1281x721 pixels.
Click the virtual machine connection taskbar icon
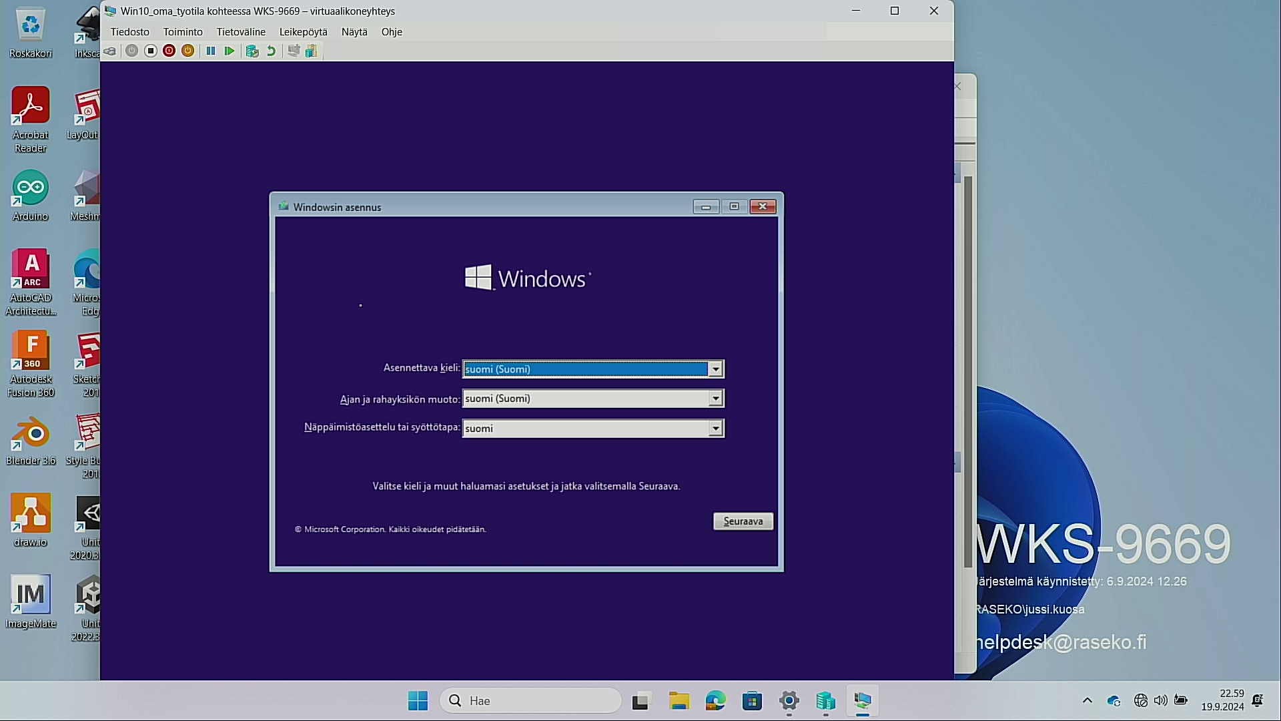[x=863, y=701]
